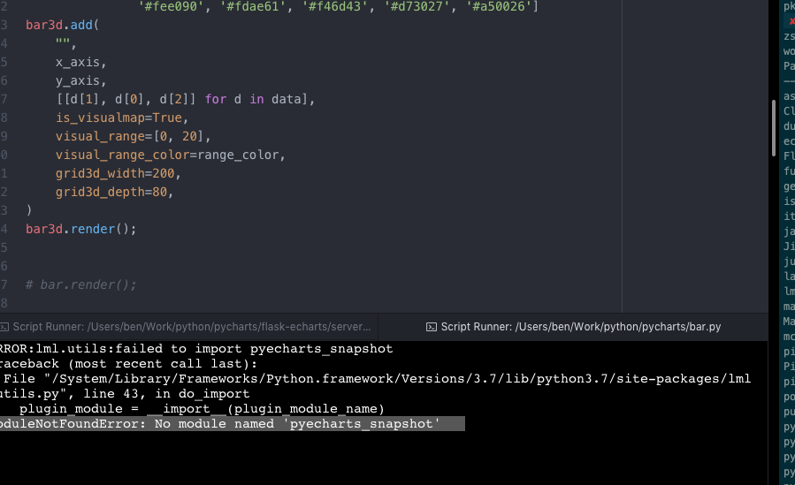Viewport: 795px width, 485px height.
Task: Click the grid3d_width=200 line
Action: 118,173
